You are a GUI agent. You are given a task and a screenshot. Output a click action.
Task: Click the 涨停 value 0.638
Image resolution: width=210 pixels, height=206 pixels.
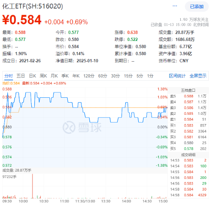(132, 32)
